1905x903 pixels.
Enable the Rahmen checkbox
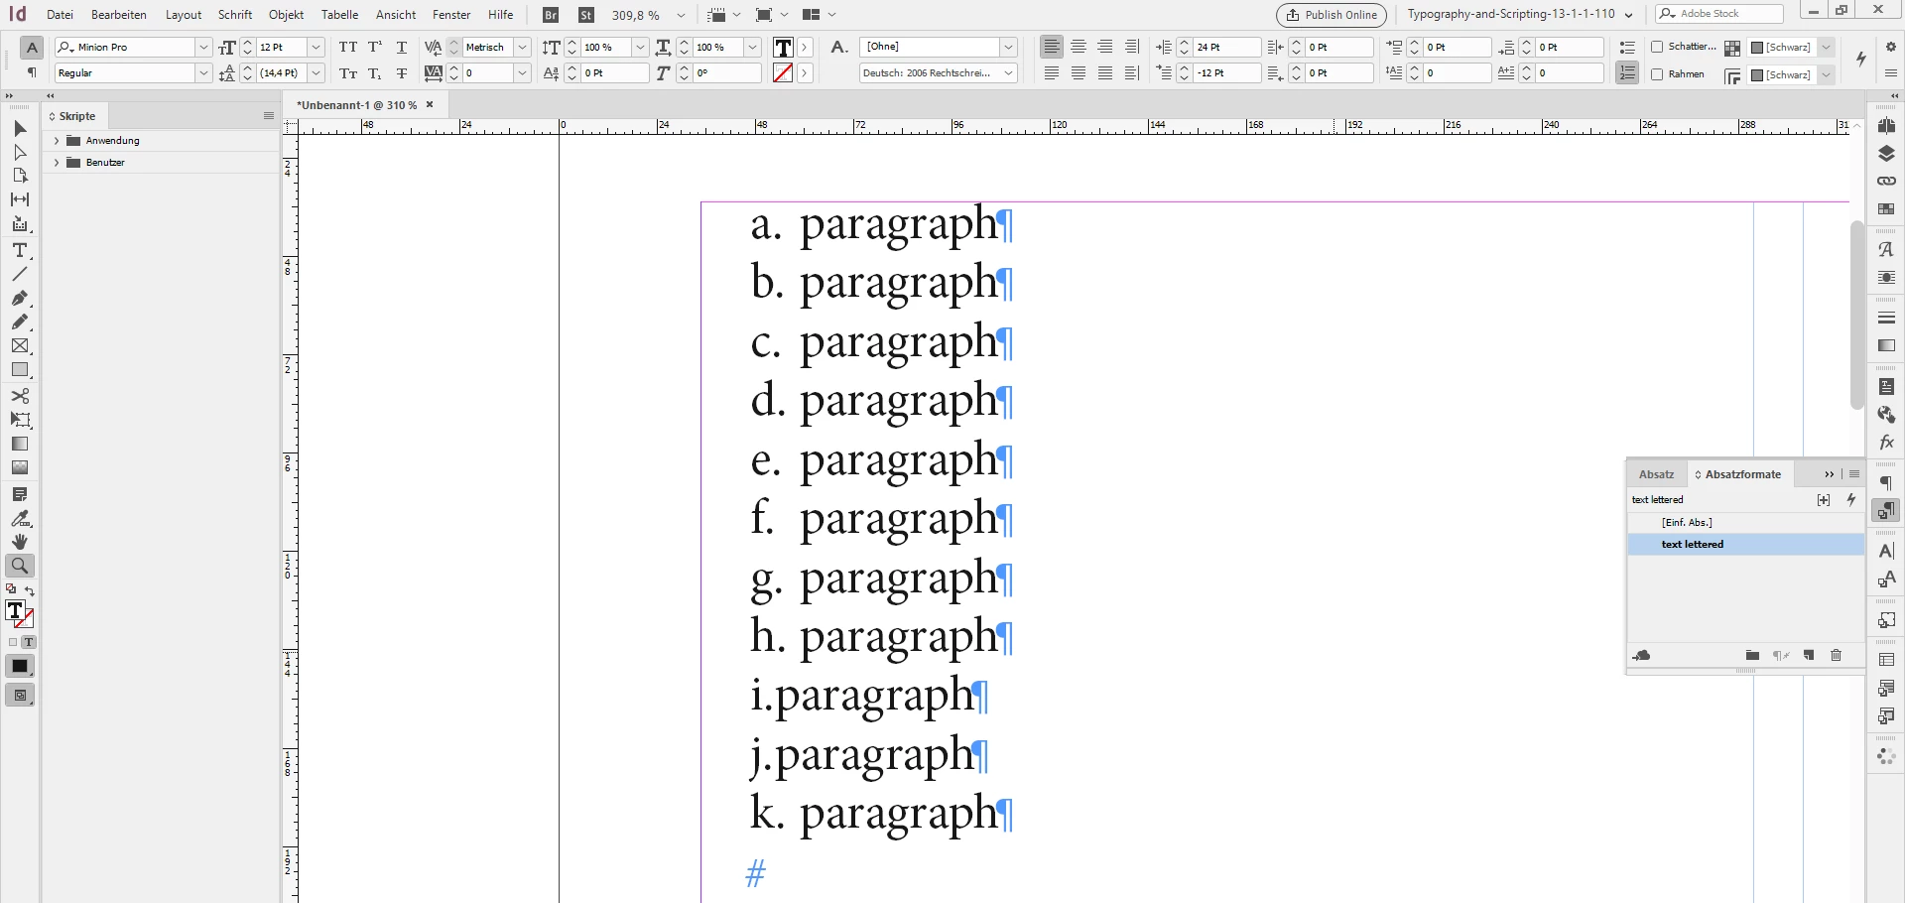click(x=1657, y=74)
